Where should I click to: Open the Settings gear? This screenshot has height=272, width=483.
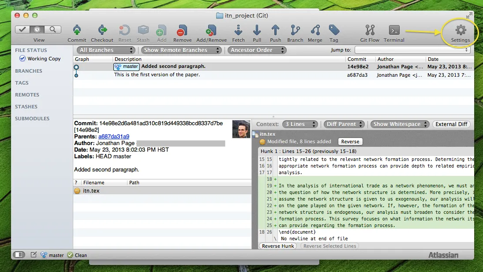pos(461,30)
